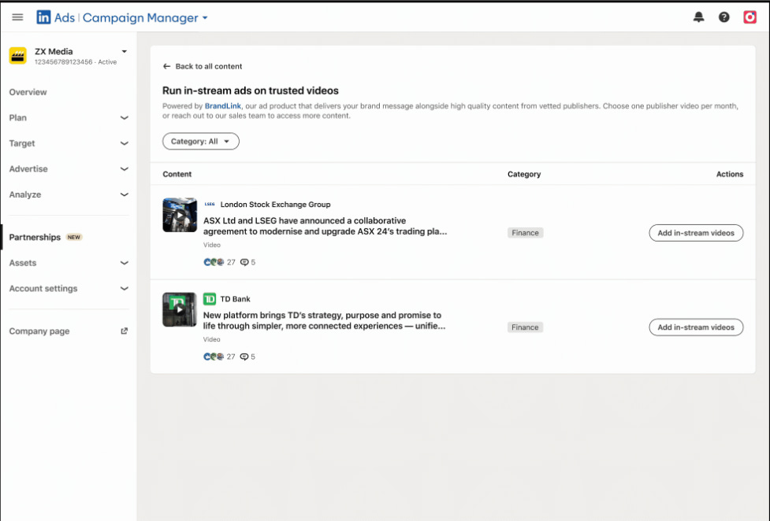Expand the Account settings chevron
Image resolution: width=770 pixels, height=521 pixels.
tap(125, 289)
